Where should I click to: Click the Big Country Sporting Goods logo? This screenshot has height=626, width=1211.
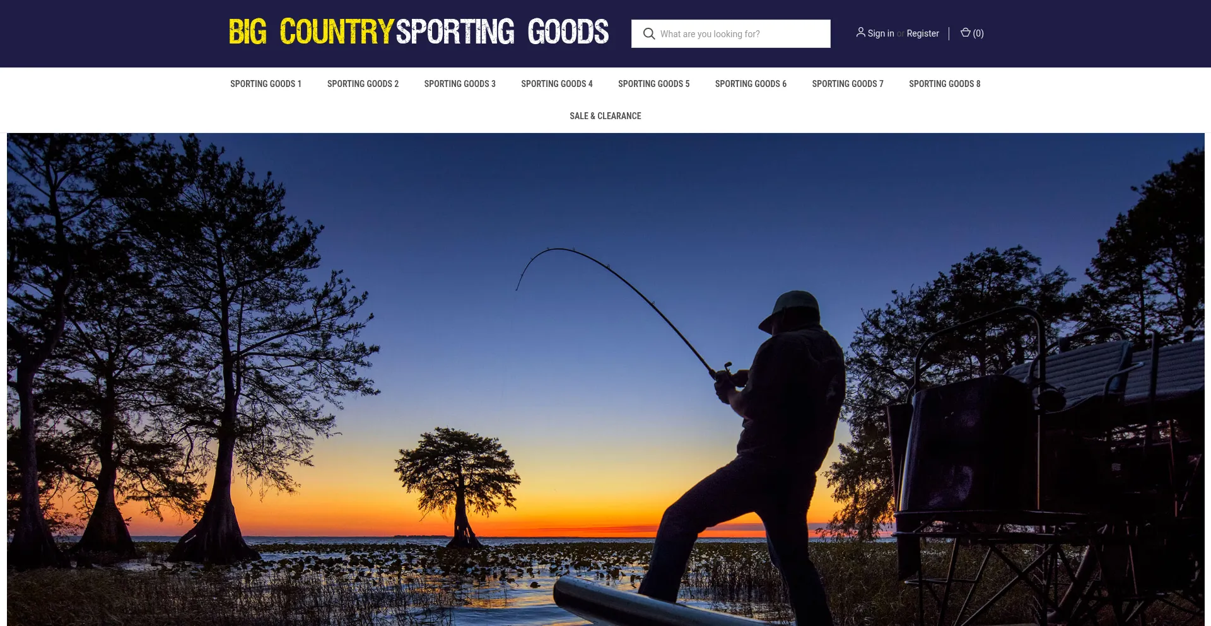(x=419, y=32)
